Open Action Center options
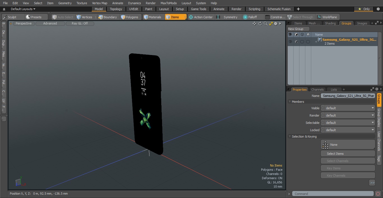This screenshot has width=383, height=198. pyautogui.click(x=200, y=17)
